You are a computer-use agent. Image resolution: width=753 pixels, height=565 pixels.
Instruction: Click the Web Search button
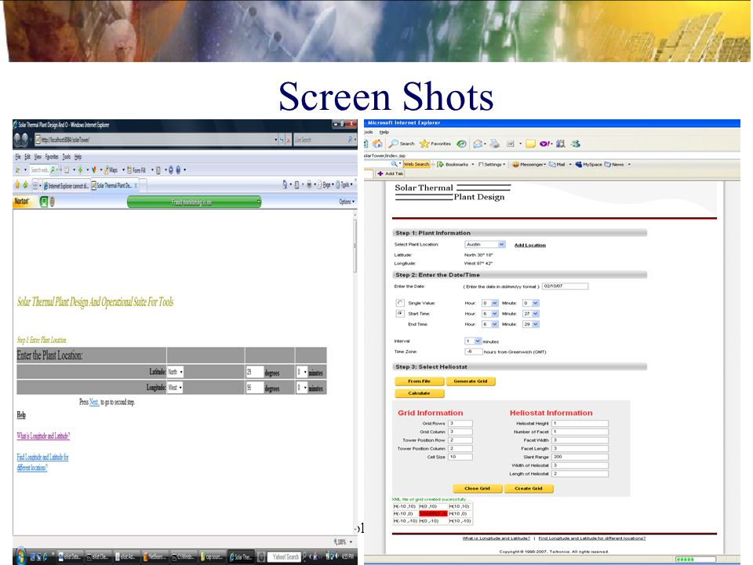click(x=416, y=164)
